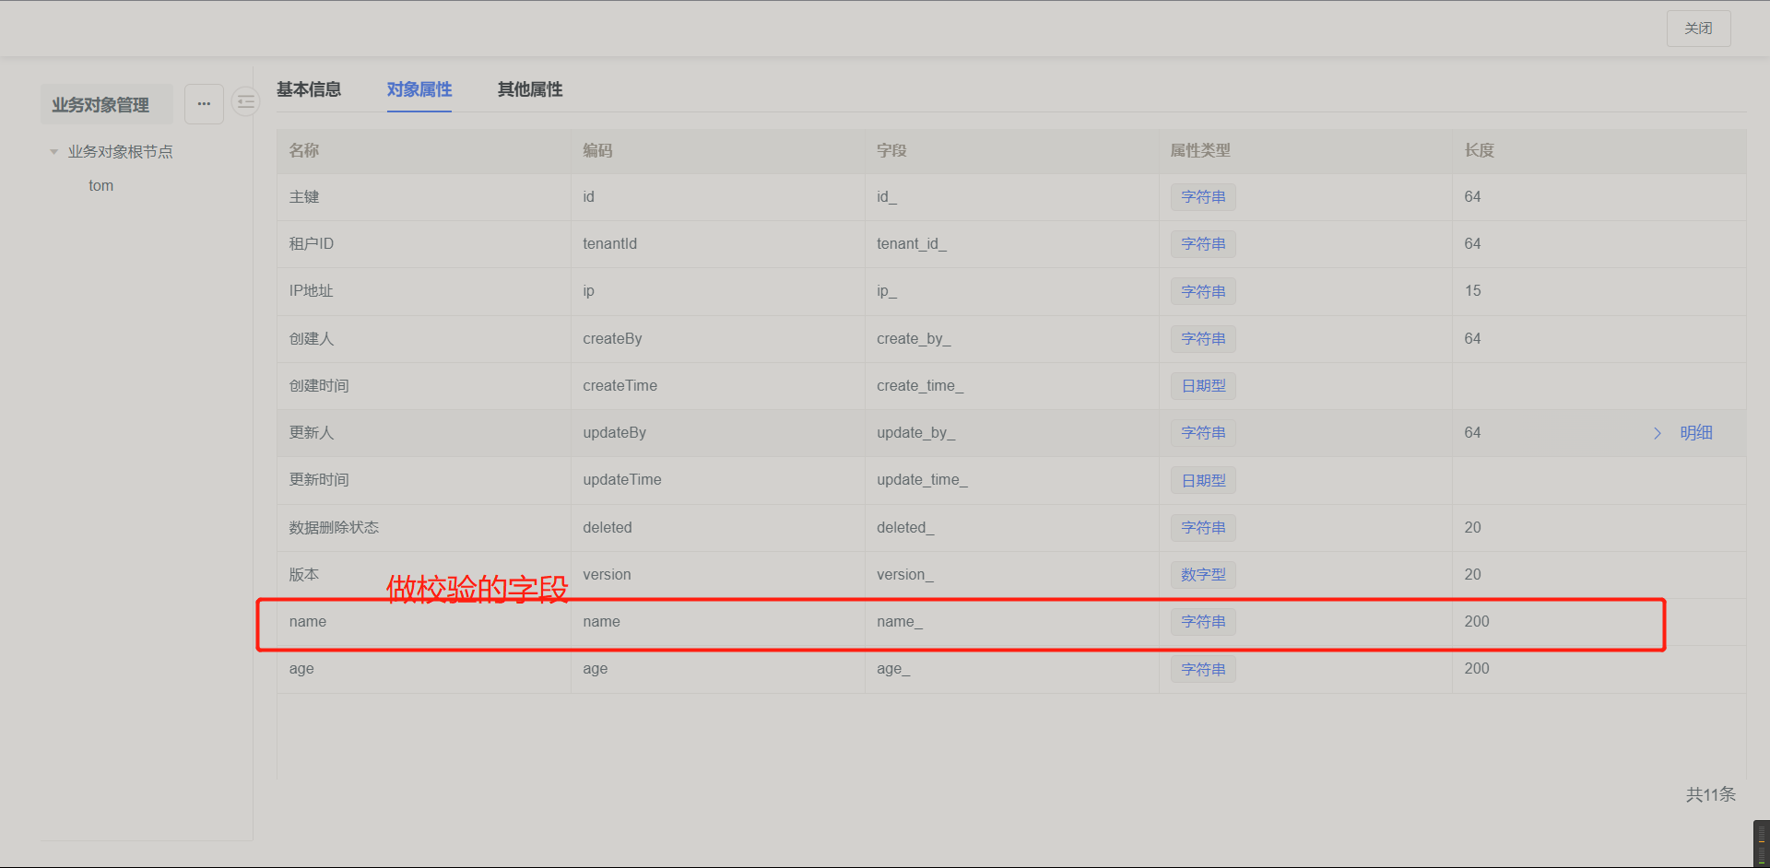Viewport: 1770px width, 868px height.
Task: Select the tom tree item
Action: [x=101, y=186]
